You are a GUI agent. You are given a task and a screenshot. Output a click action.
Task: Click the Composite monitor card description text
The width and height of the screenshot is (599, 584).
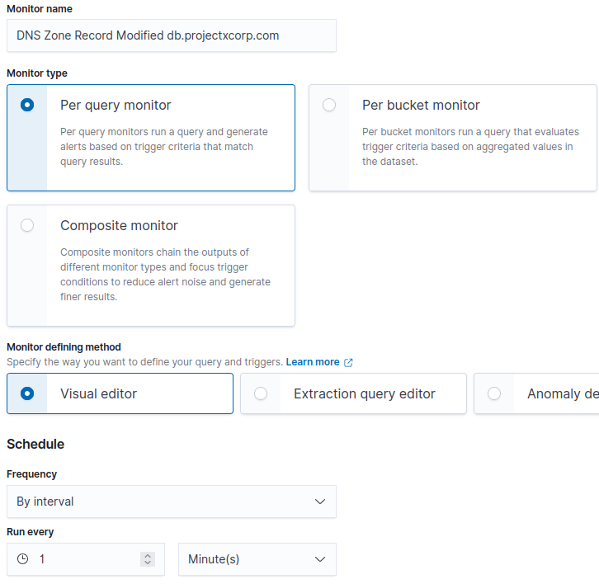click(165, 275)
